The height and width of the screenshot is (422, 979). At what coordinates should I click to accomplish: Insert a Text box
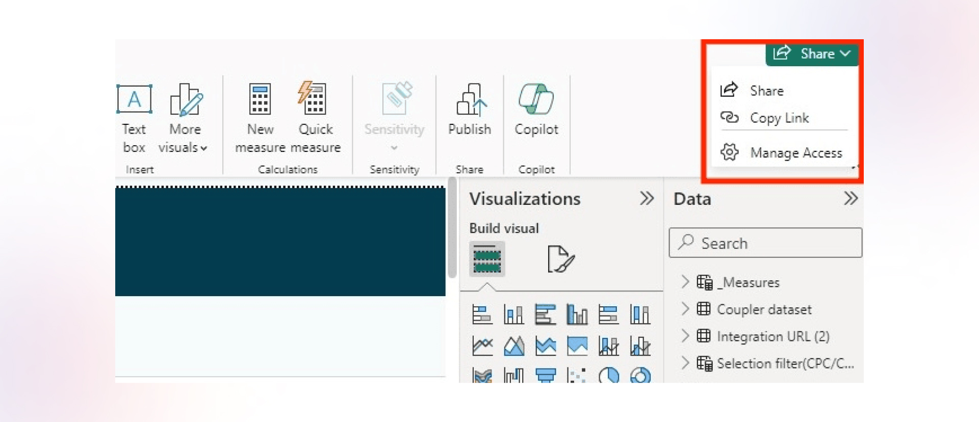click(134, 119)
